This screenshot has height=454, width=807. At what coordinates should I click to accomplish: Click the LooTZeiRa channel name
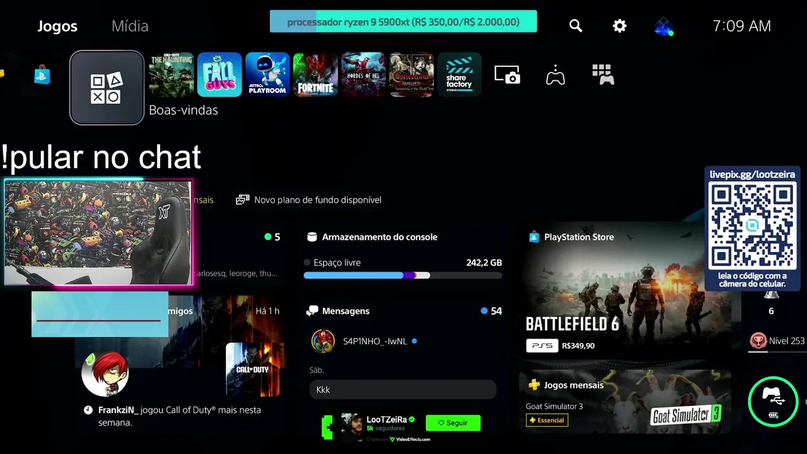(x=387, y=420)
